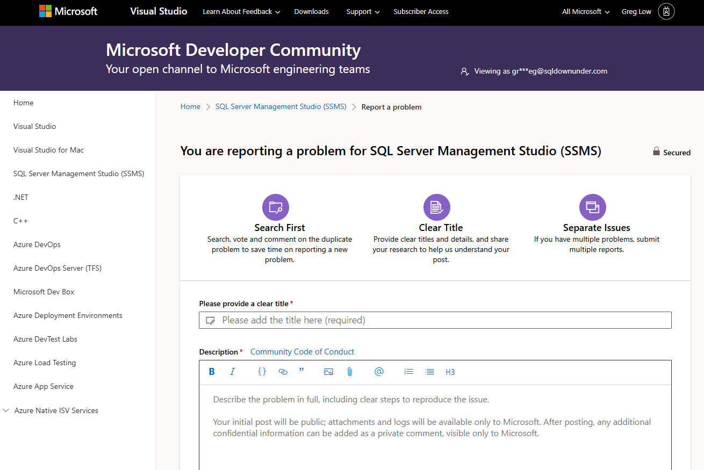Expand the All Microsoft menu
The height and width of the screenshot is (470, 704).
(586, 12)
